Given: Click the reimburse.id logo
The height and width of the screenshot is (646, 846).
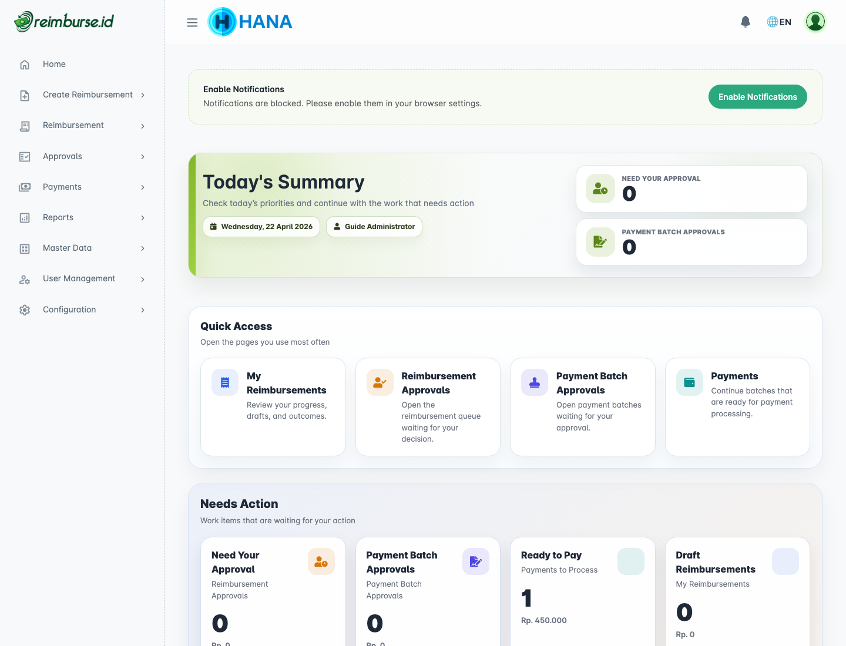Looking at the screenshot, I should [x=64, y=22].
